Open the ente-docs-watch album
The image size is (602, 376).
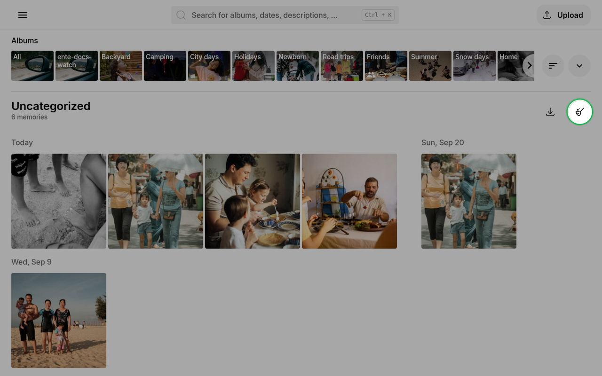click(77, 66)
